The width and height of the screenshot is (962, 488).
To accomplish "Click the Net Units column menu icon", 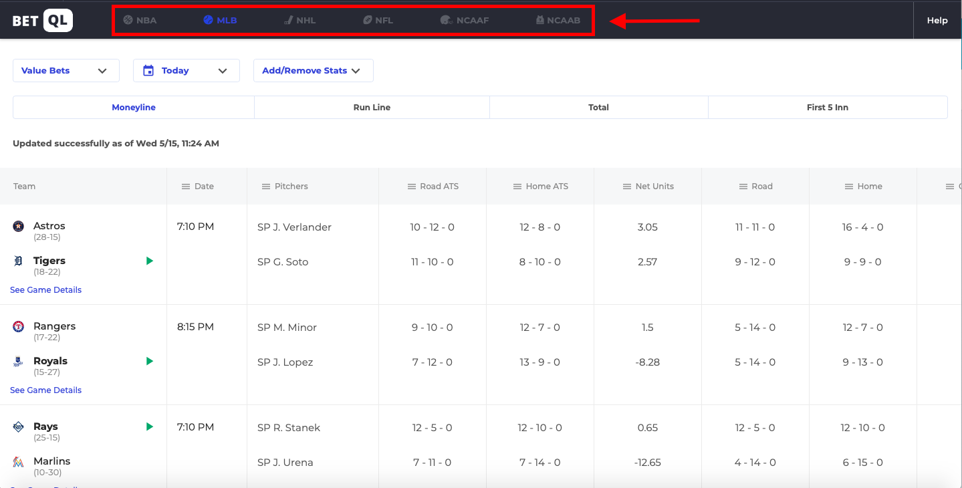I will point(627,187).
